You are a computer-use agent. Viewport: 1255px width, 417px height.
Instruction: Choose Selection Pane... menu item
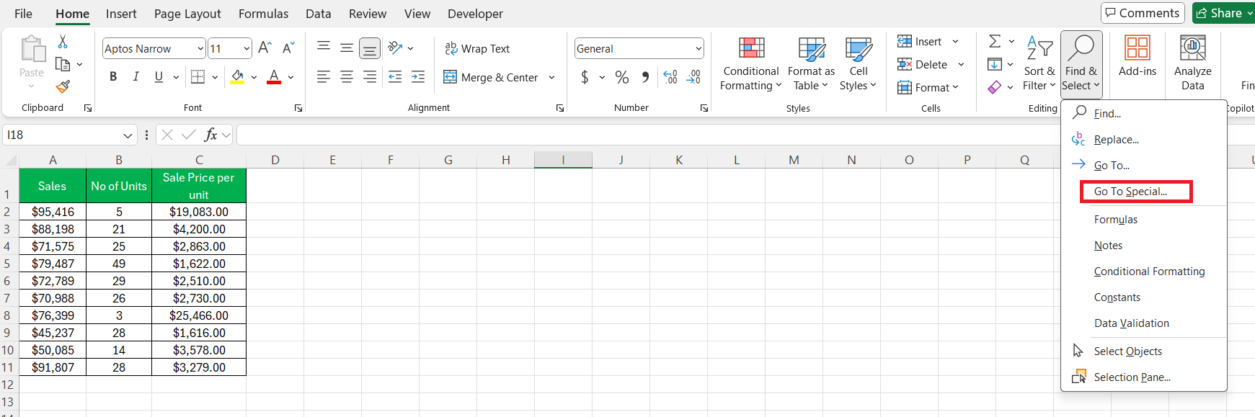(1144, 377)
